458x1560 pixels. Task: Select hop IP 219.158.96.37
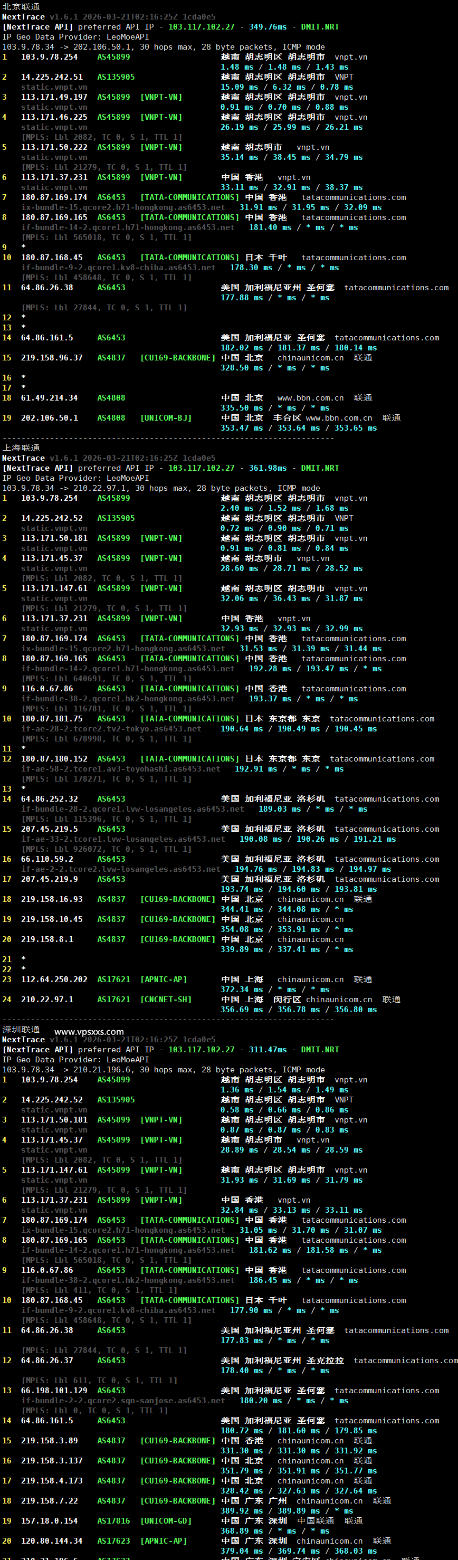point(52,358)
